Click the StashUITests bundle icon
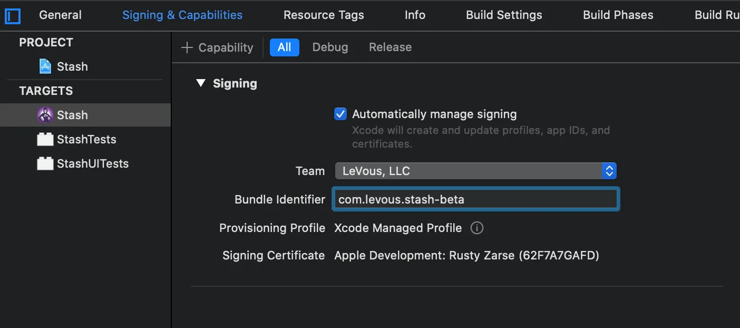This screenshot has width=740, height=328. [x=45, y=163]
